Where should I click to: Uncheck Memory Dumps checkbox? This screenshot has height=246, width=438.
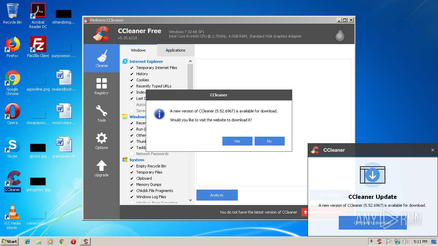click(x=132, y=184)
